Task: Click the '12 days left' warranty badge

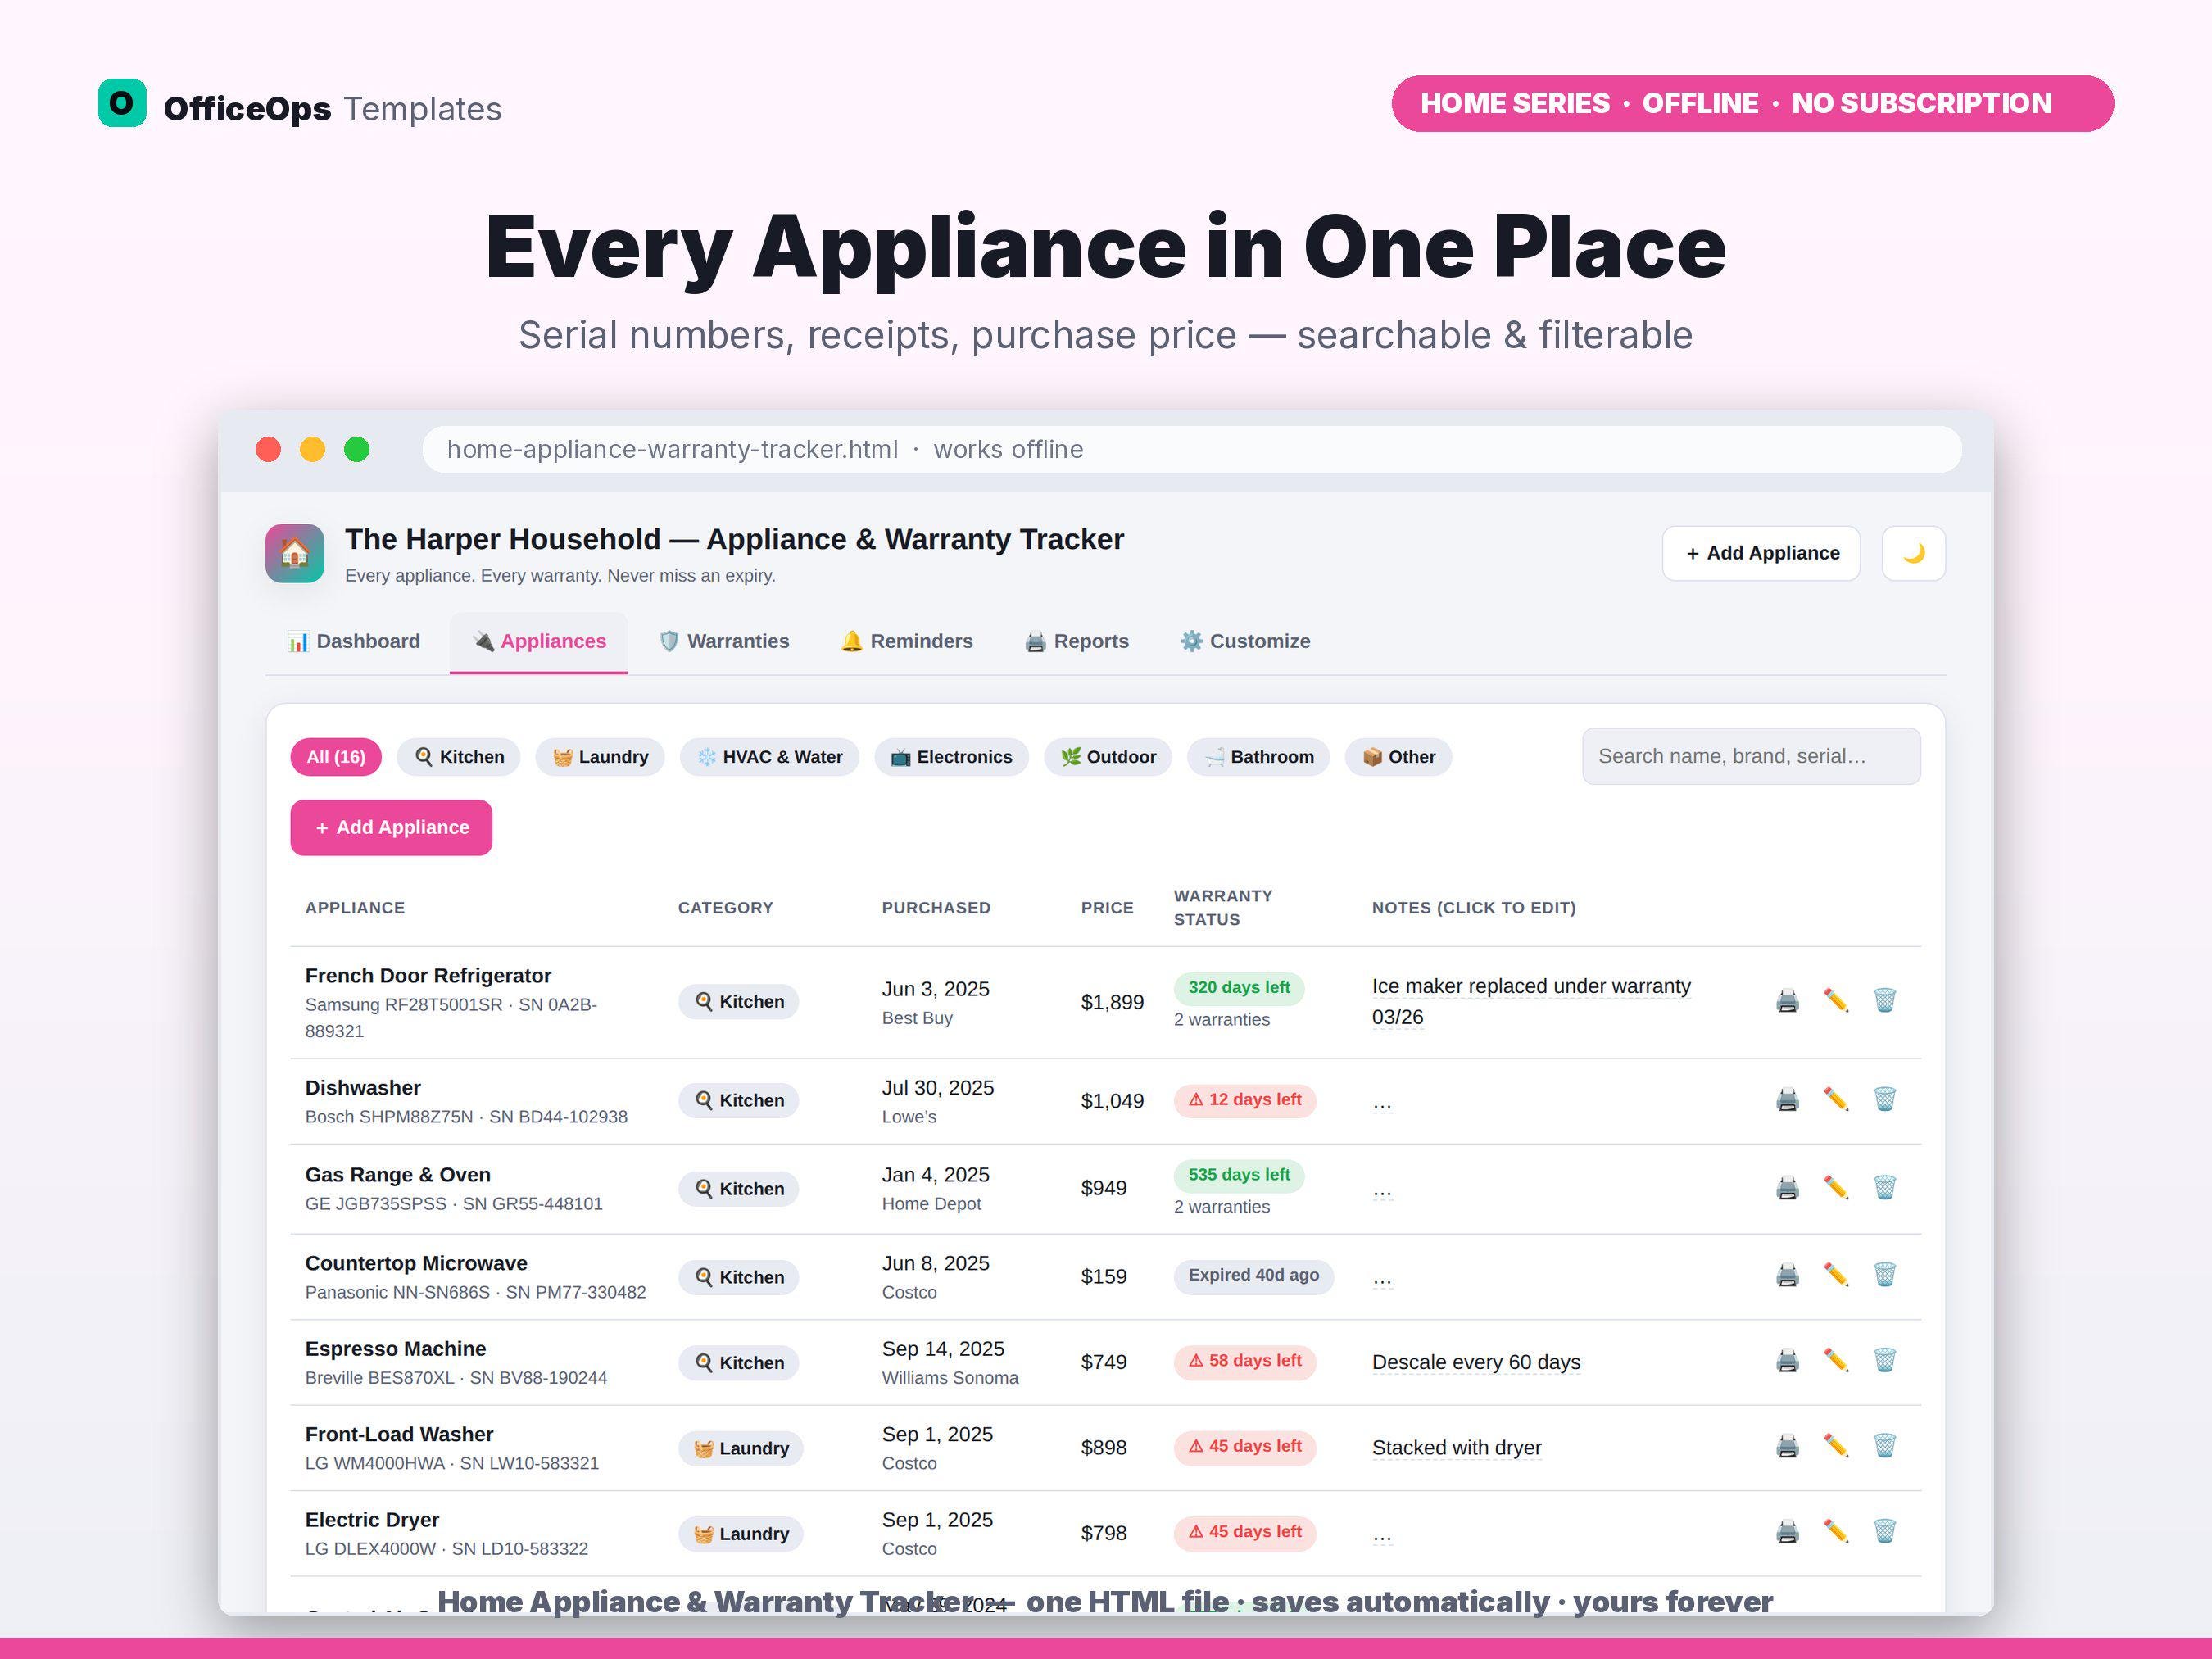Action: [x=1245, y=1100]
